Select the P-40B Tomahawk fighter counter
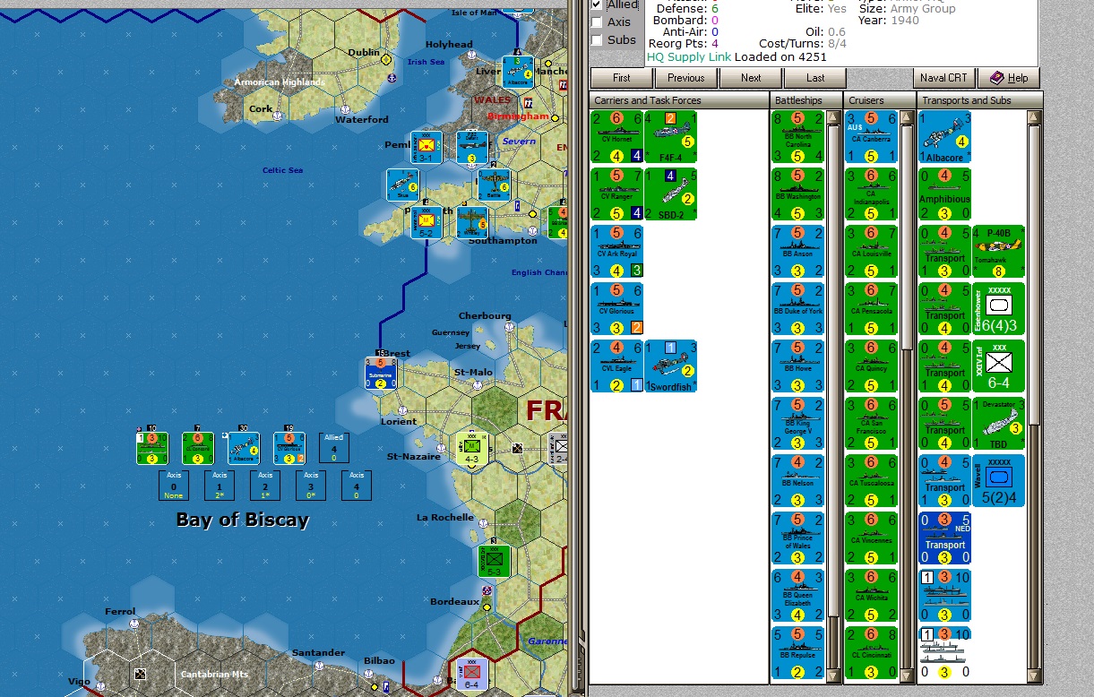This screenshot has height=697, width=1094. [x=998, y=252]
